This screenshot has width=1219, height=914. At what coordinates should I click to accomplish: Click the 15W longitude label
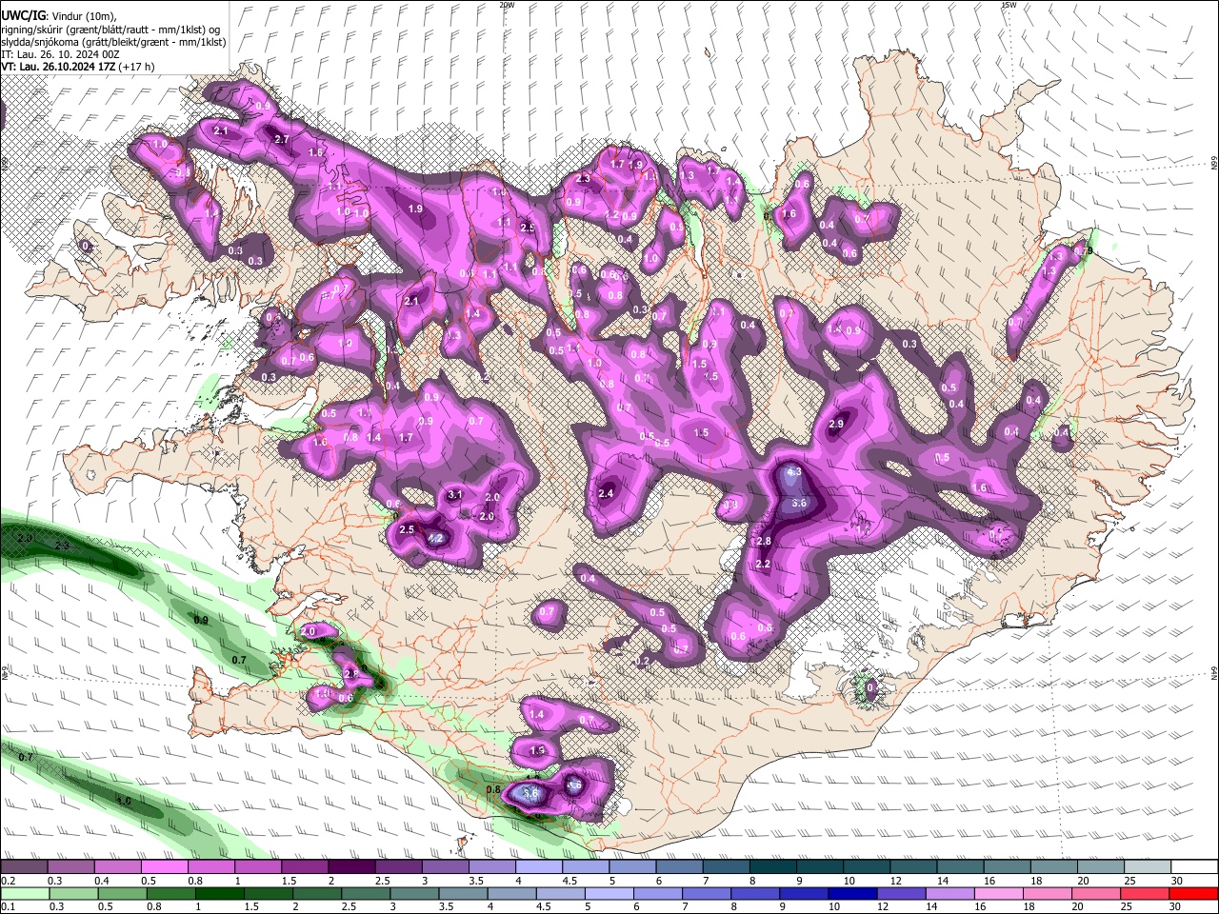pos(1009,5)
